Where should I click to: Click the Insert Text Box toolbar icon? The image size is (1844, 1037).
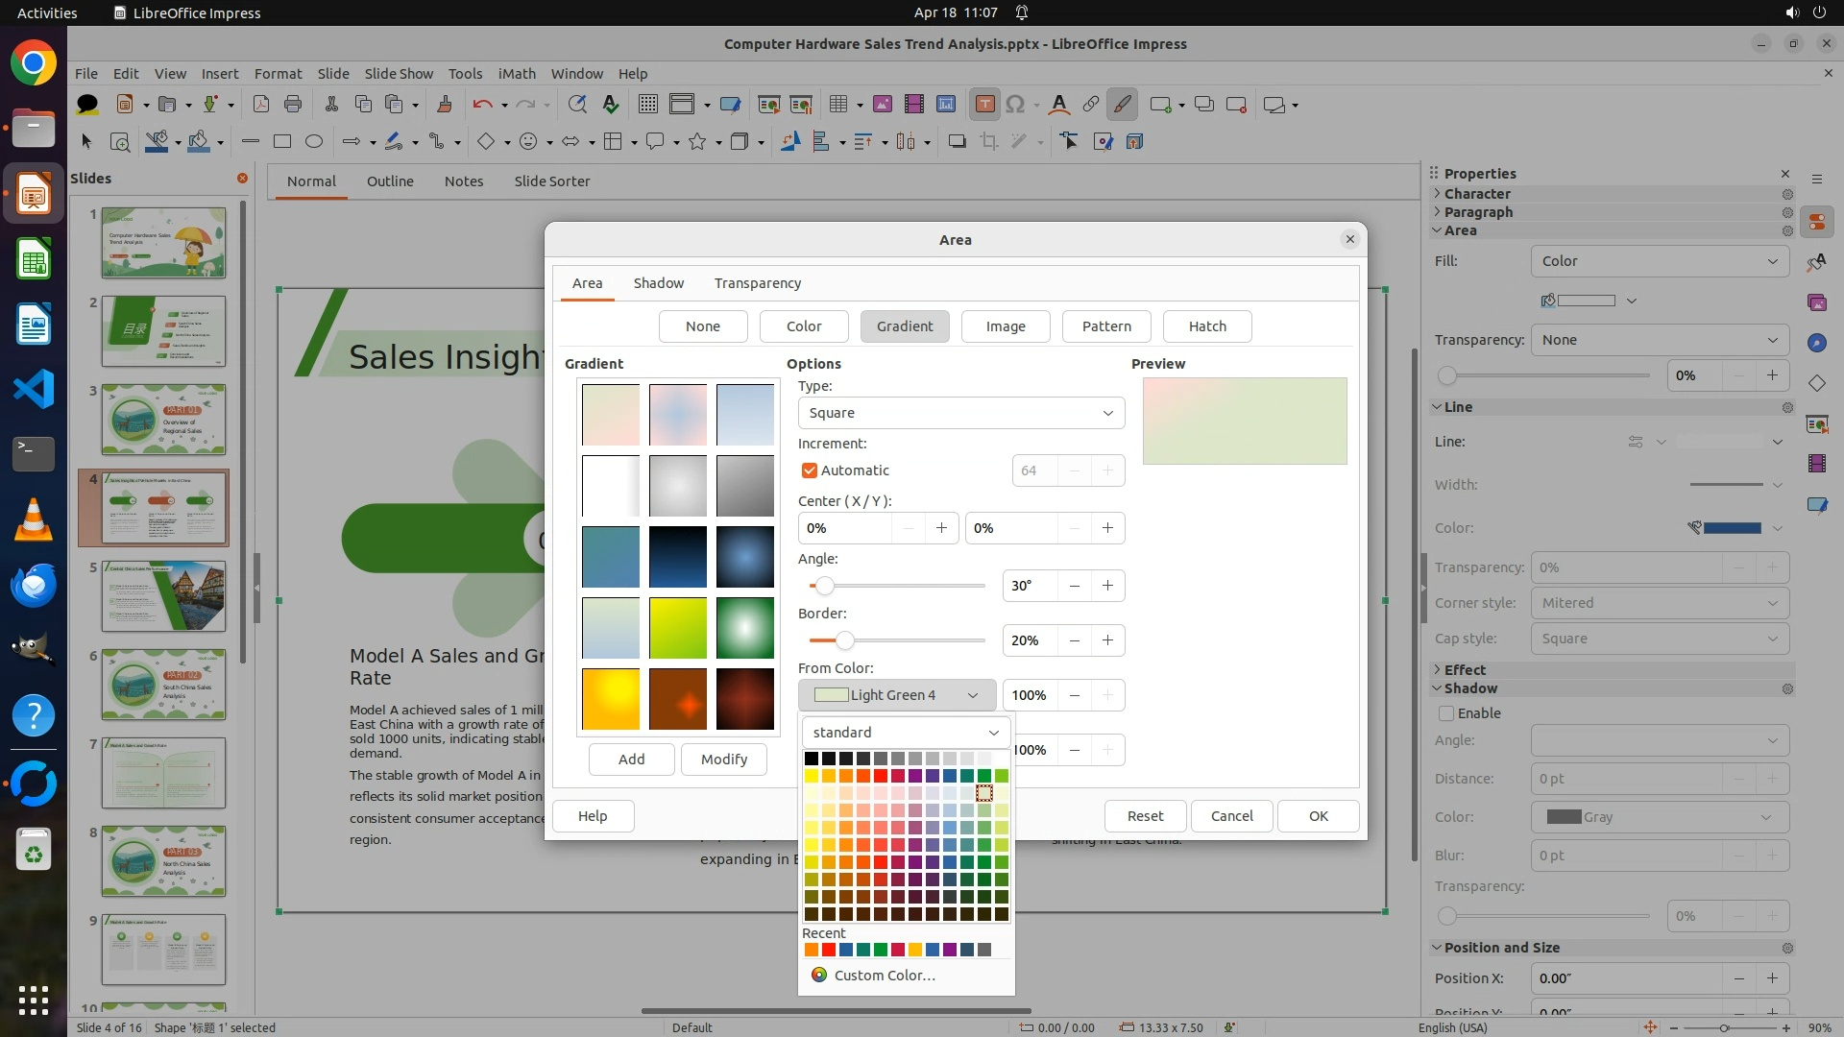click(x=984, y=105)
